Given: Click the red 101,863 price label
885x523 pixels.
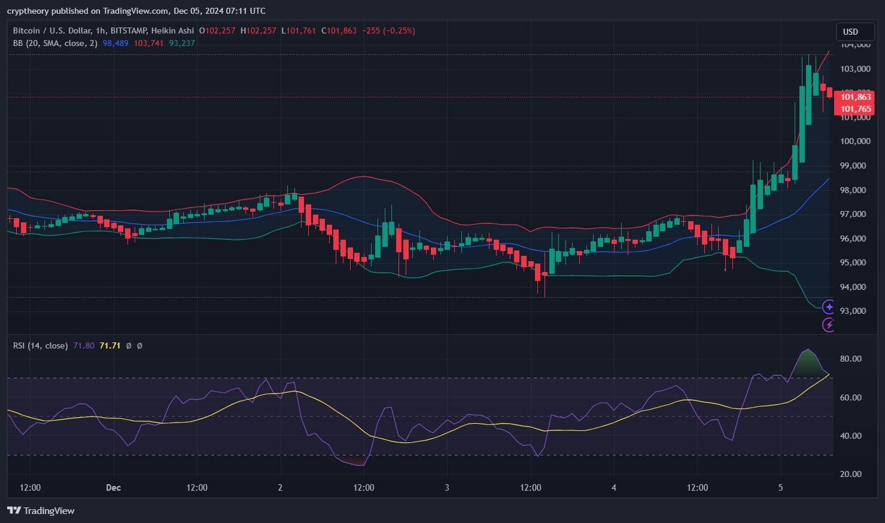Looking at the screenshot, I should (x=855, y=97).
